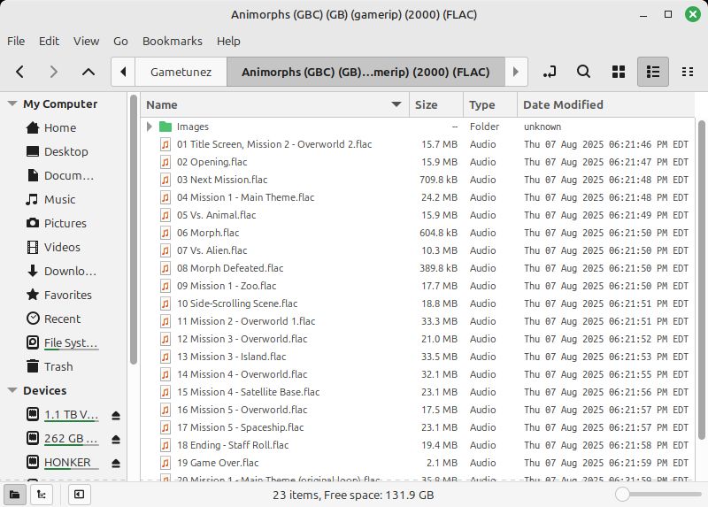Open Downloads in the sidebar

(x=70, y=272)
